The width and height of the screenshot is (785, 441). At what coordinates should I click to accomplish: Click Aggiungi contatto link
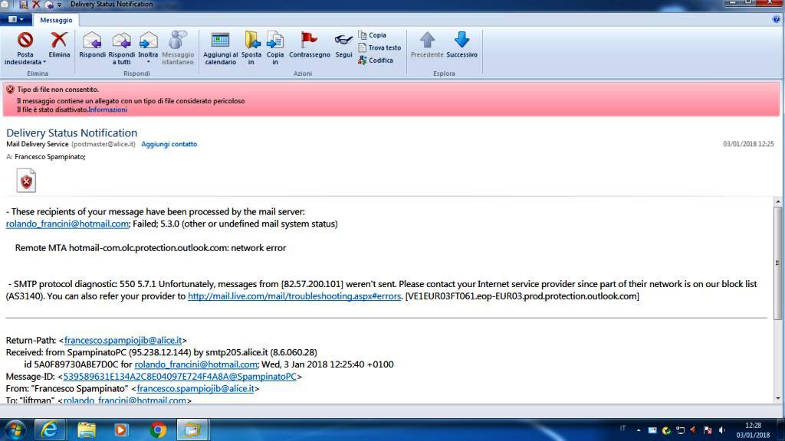pos(169,144)
